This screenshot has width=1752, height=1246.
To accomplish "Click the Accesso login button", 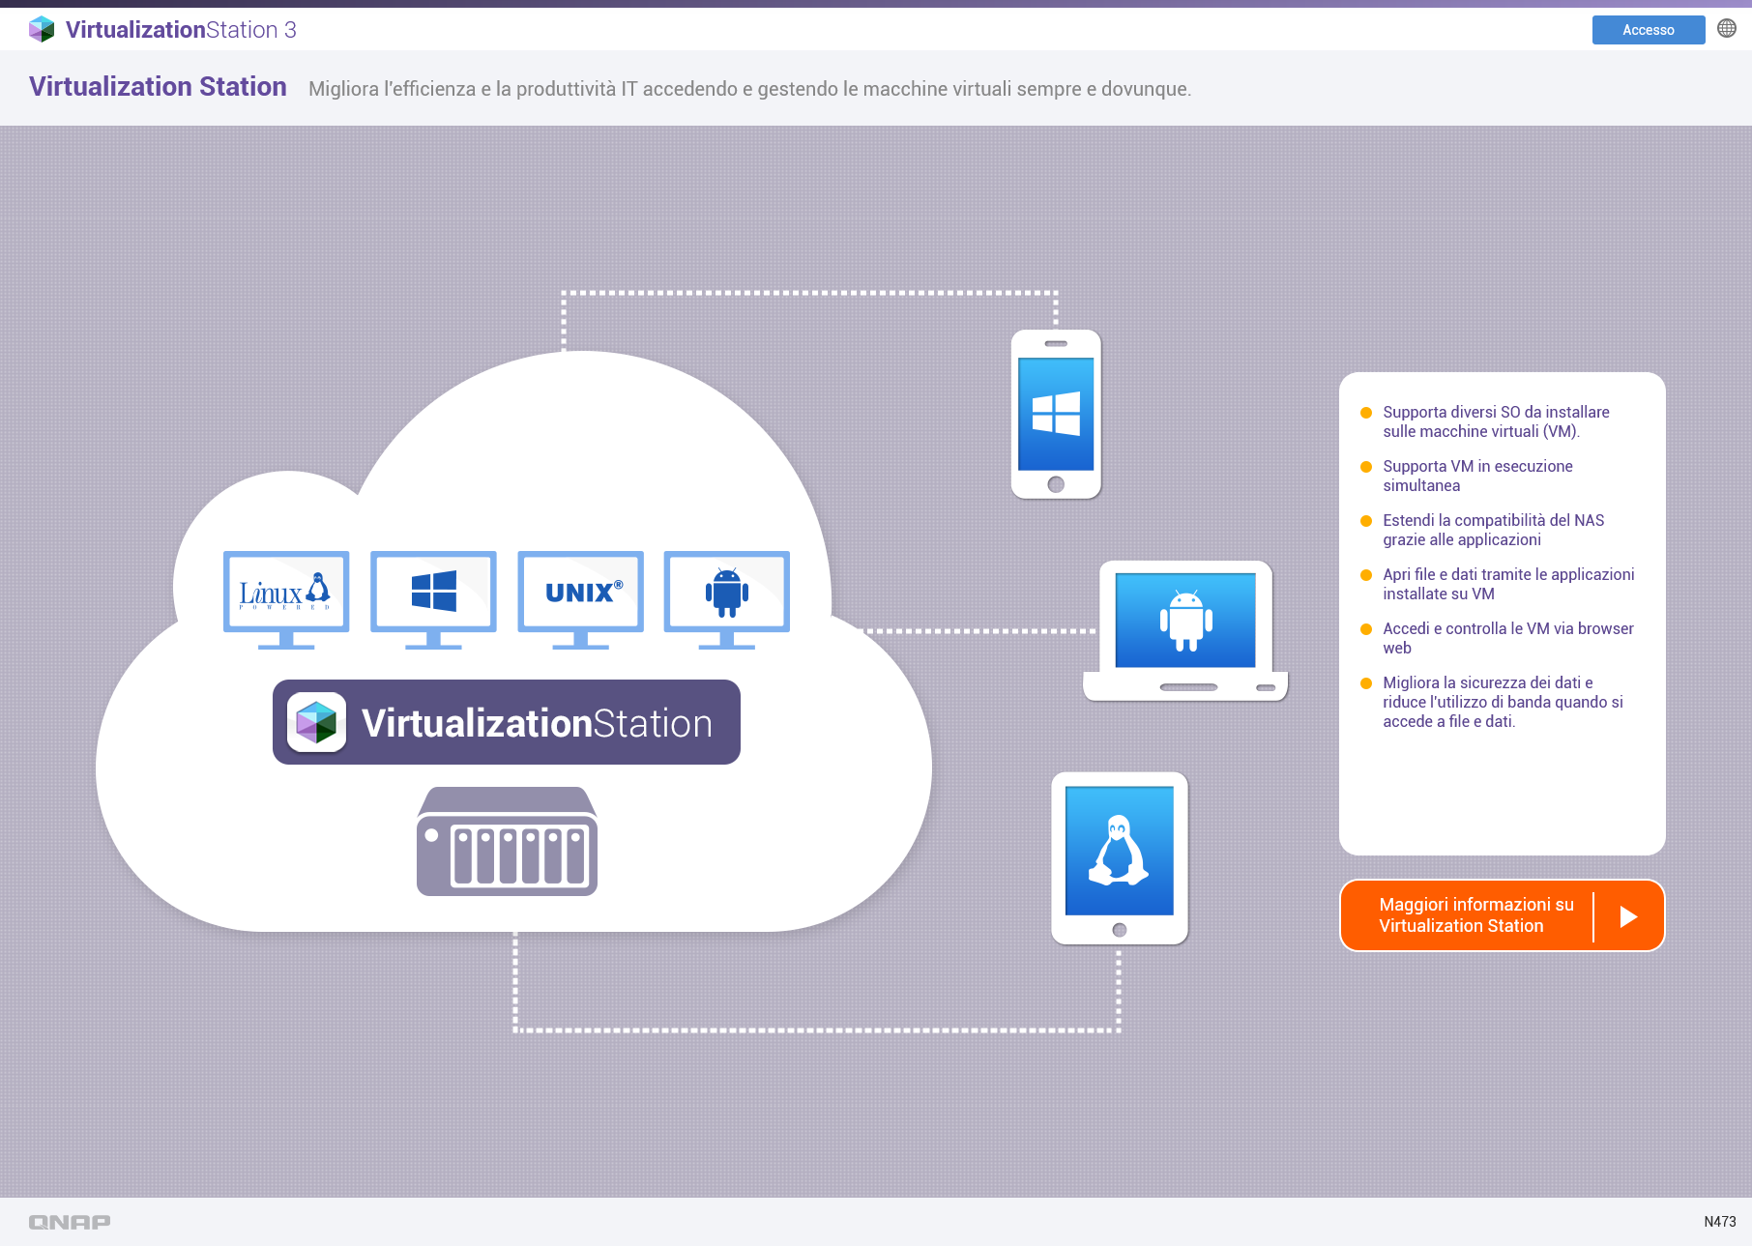I will (1648, 30).
